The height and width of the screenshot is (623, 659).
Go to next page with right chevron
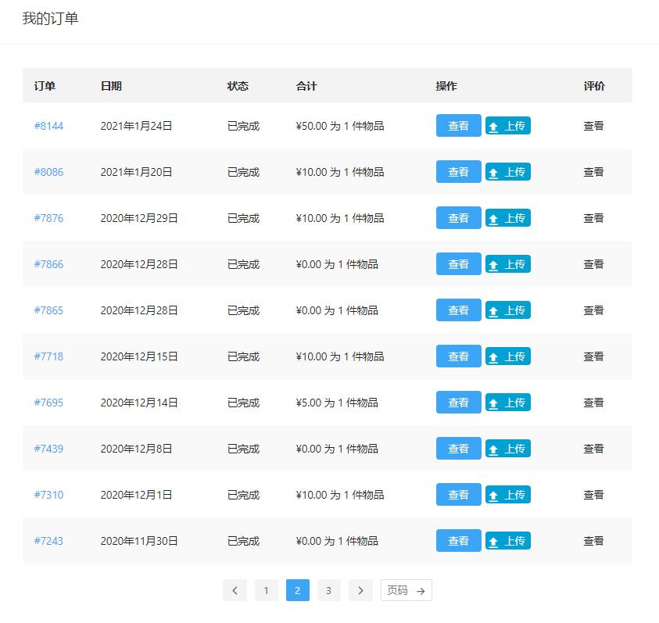click(360, 590)
